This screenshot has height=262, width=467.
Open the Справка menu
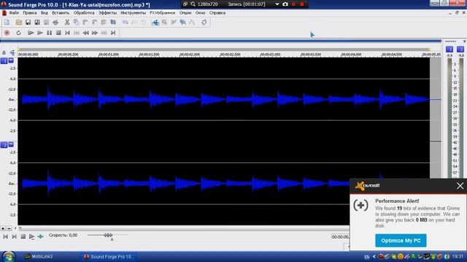217,13
